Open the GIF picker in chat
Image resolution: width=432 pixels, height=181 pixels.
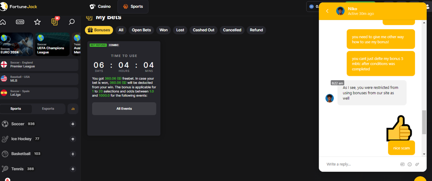402,164
